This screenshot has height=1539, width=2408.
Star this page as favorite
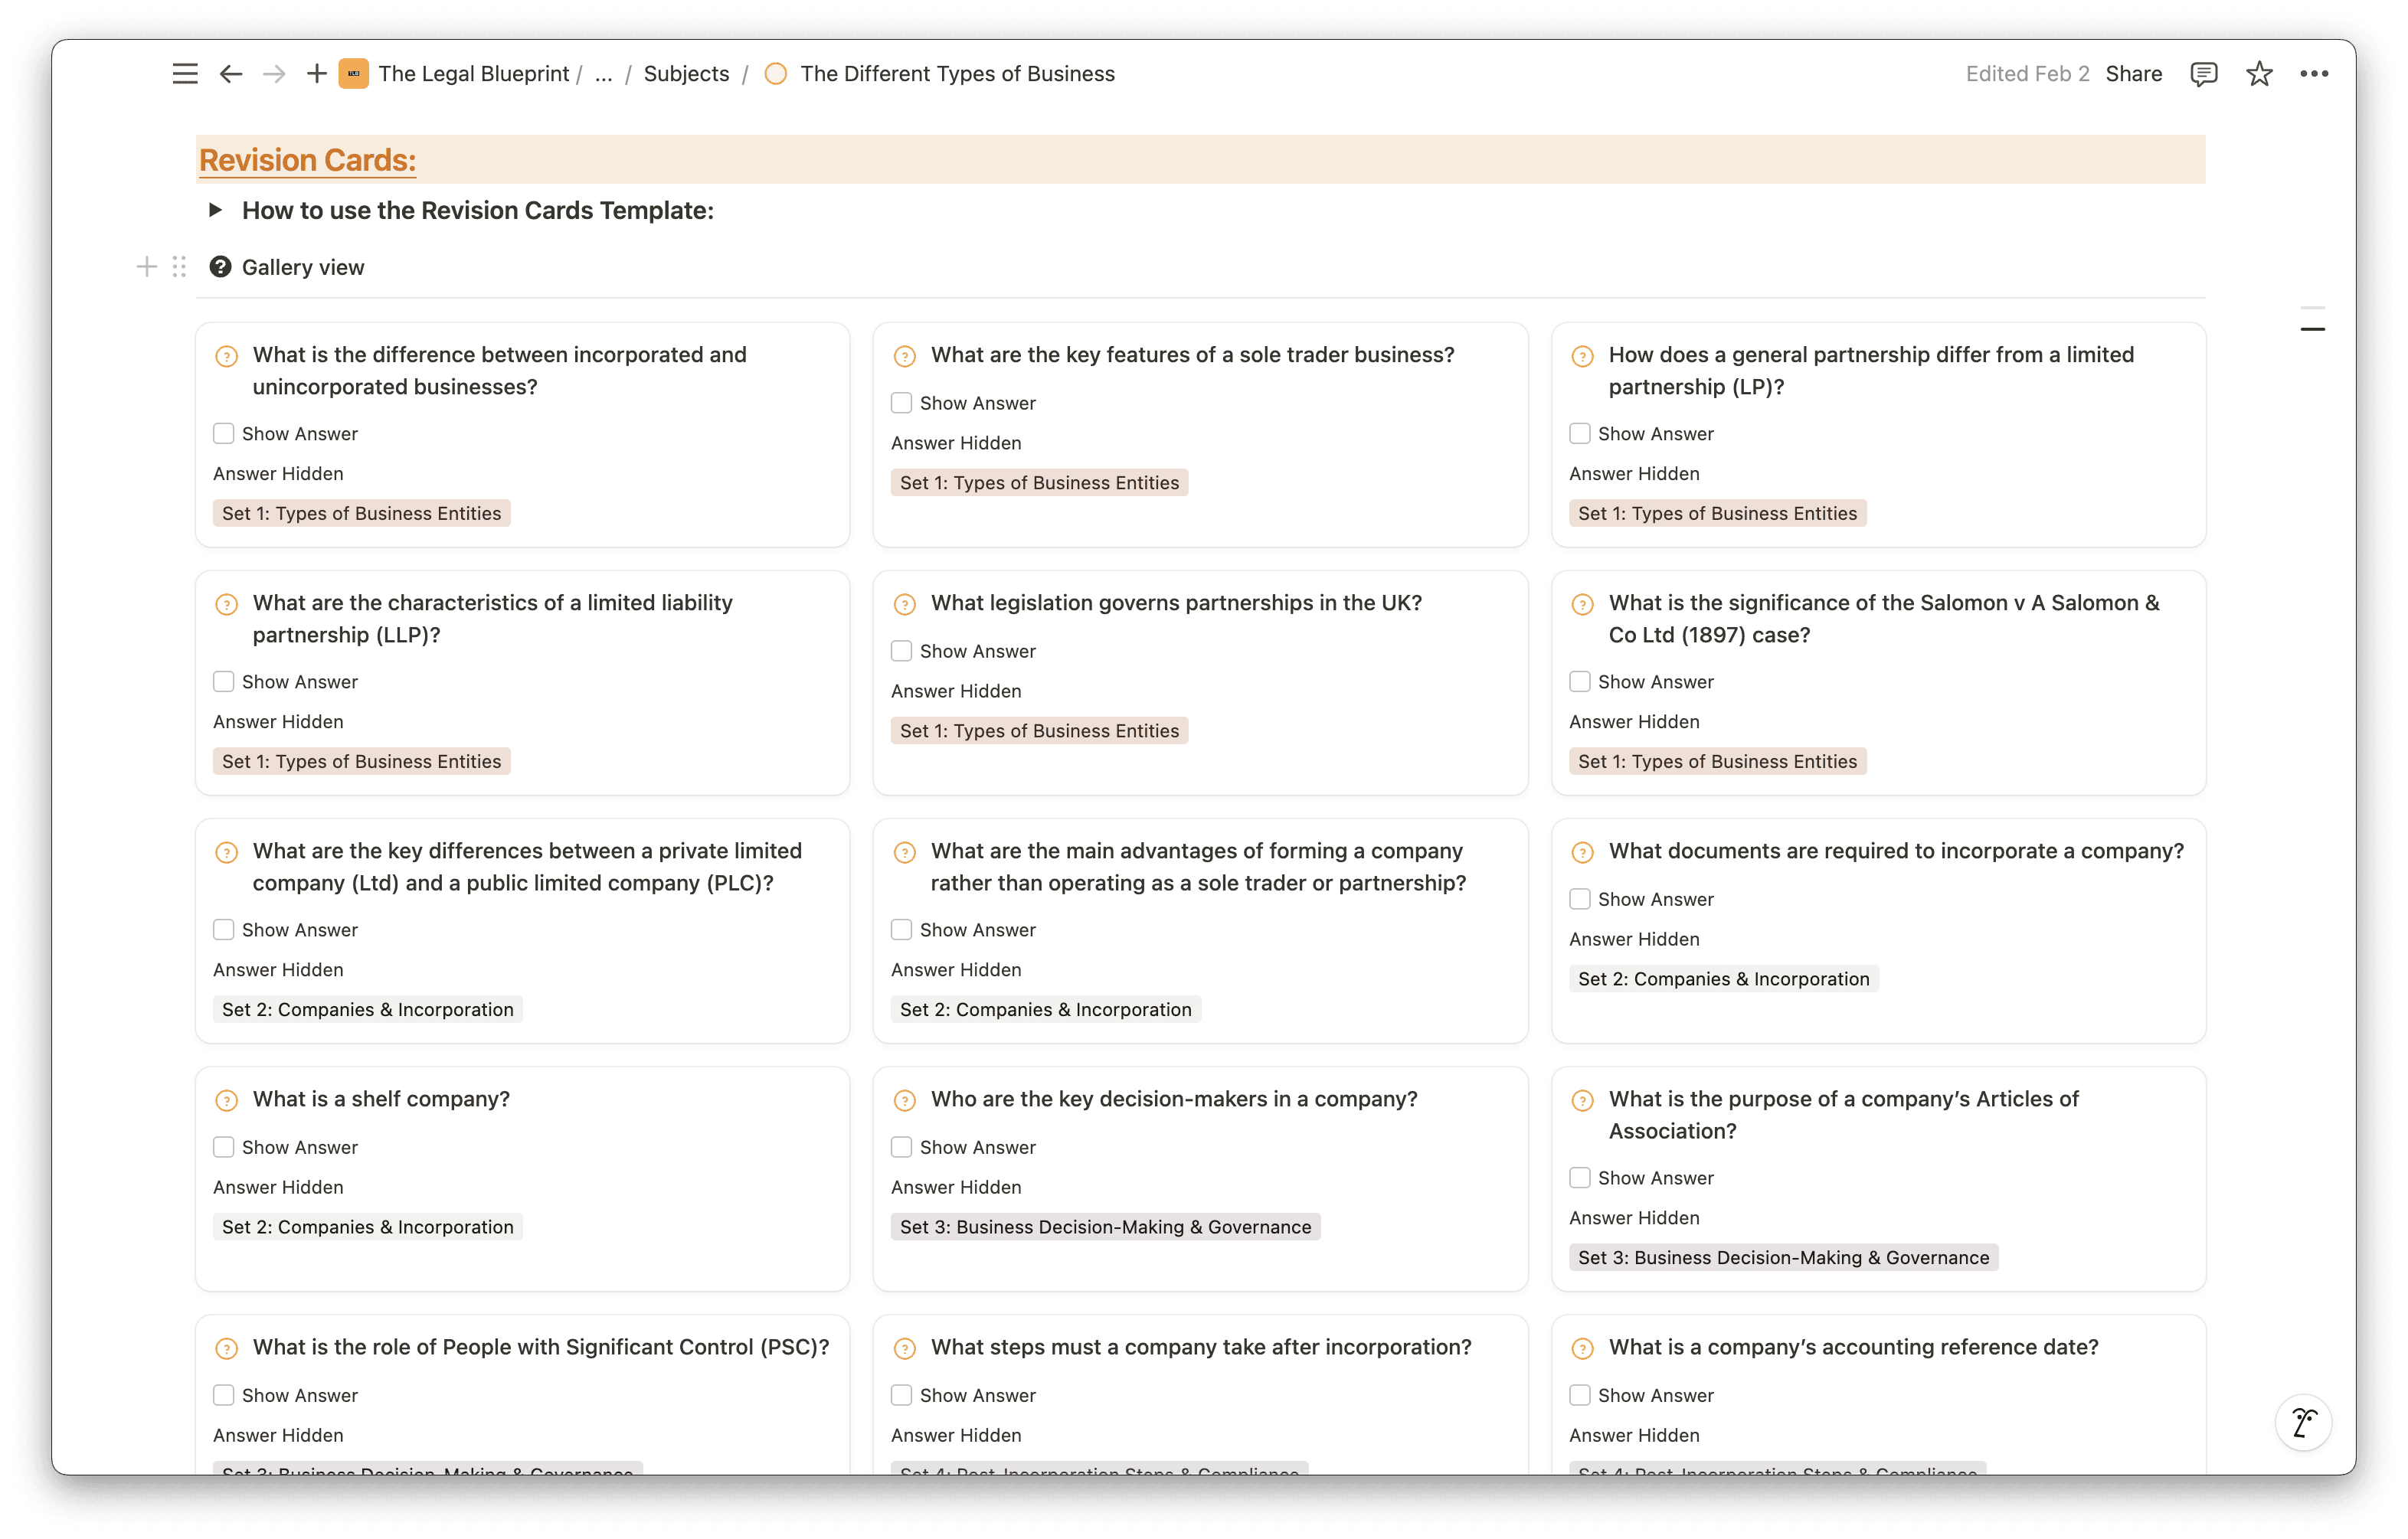[2259, 74]
